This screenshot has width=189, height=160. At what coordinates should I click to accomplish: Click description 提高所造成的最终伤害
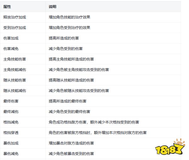(x=67, y=101)
